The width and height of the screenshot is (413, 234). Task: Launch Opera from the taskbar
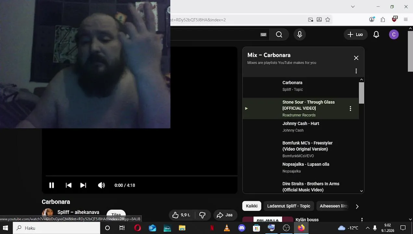(137, 228)
